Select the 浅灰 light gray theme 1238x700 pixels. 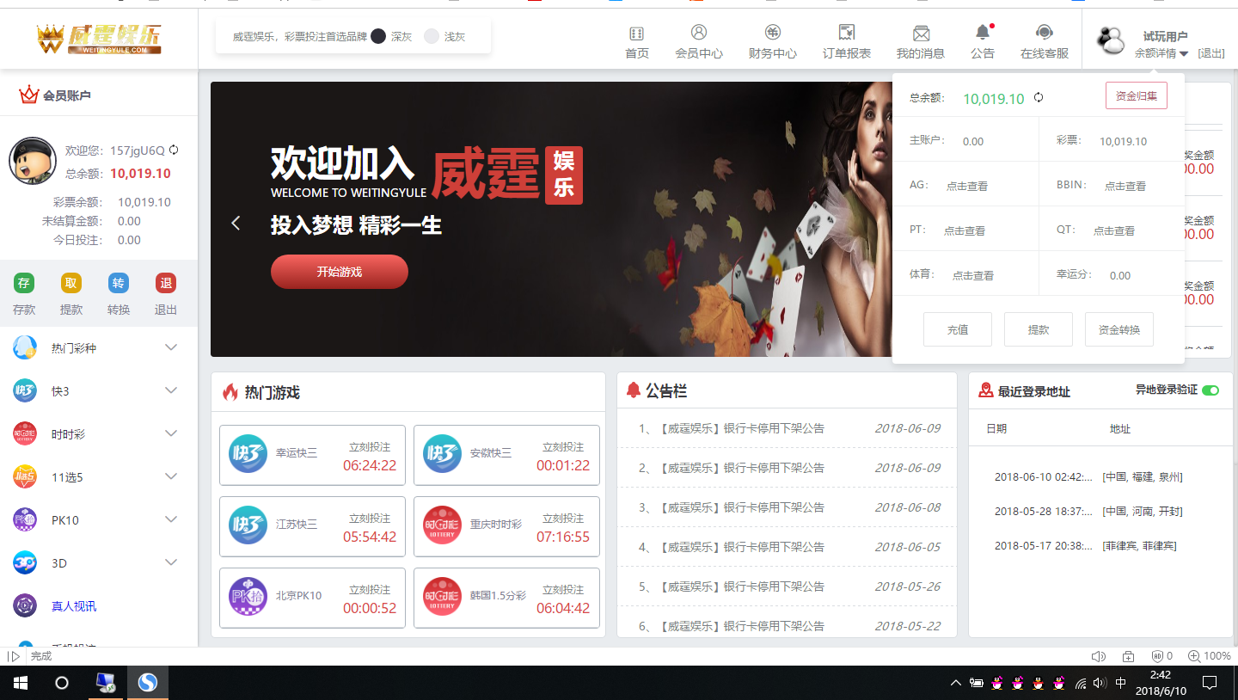432,37
